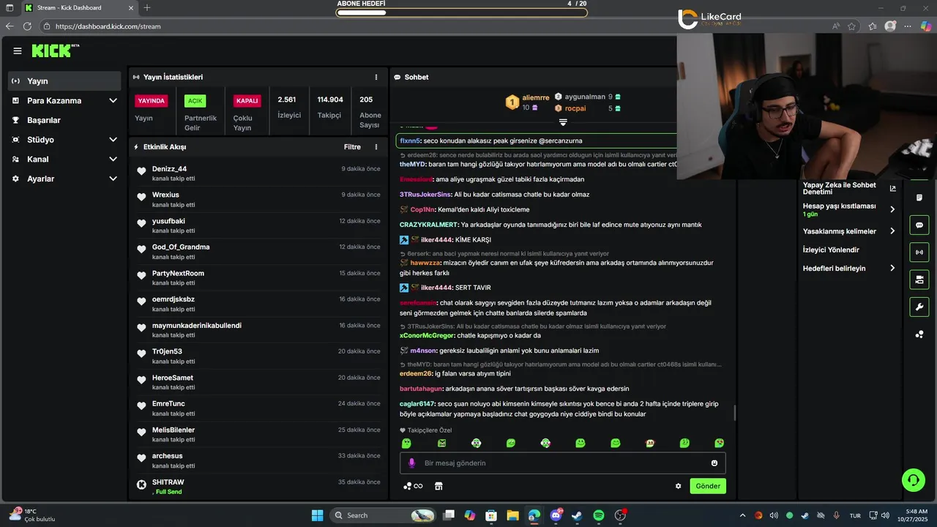
Task: Open Discord from the taskbar
Action: coord(556,515)
